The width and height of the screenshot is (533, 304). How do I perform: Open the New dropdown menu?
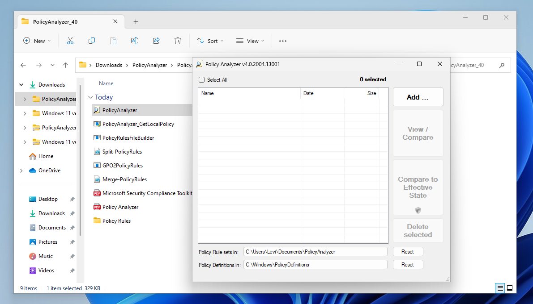tap(37, 41)
